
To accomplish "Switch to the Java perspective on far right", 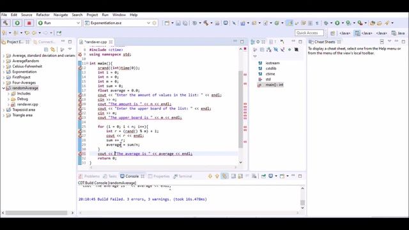I will coord(398,33).
